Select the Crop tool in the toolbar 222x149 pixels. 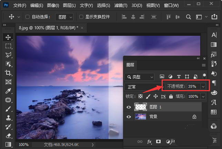[8, 73]
